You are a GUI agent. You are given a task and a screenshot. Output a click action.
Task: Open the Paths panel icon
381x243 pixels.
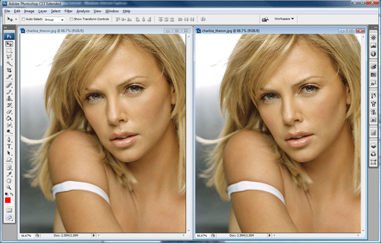click(x=373, y=162)
